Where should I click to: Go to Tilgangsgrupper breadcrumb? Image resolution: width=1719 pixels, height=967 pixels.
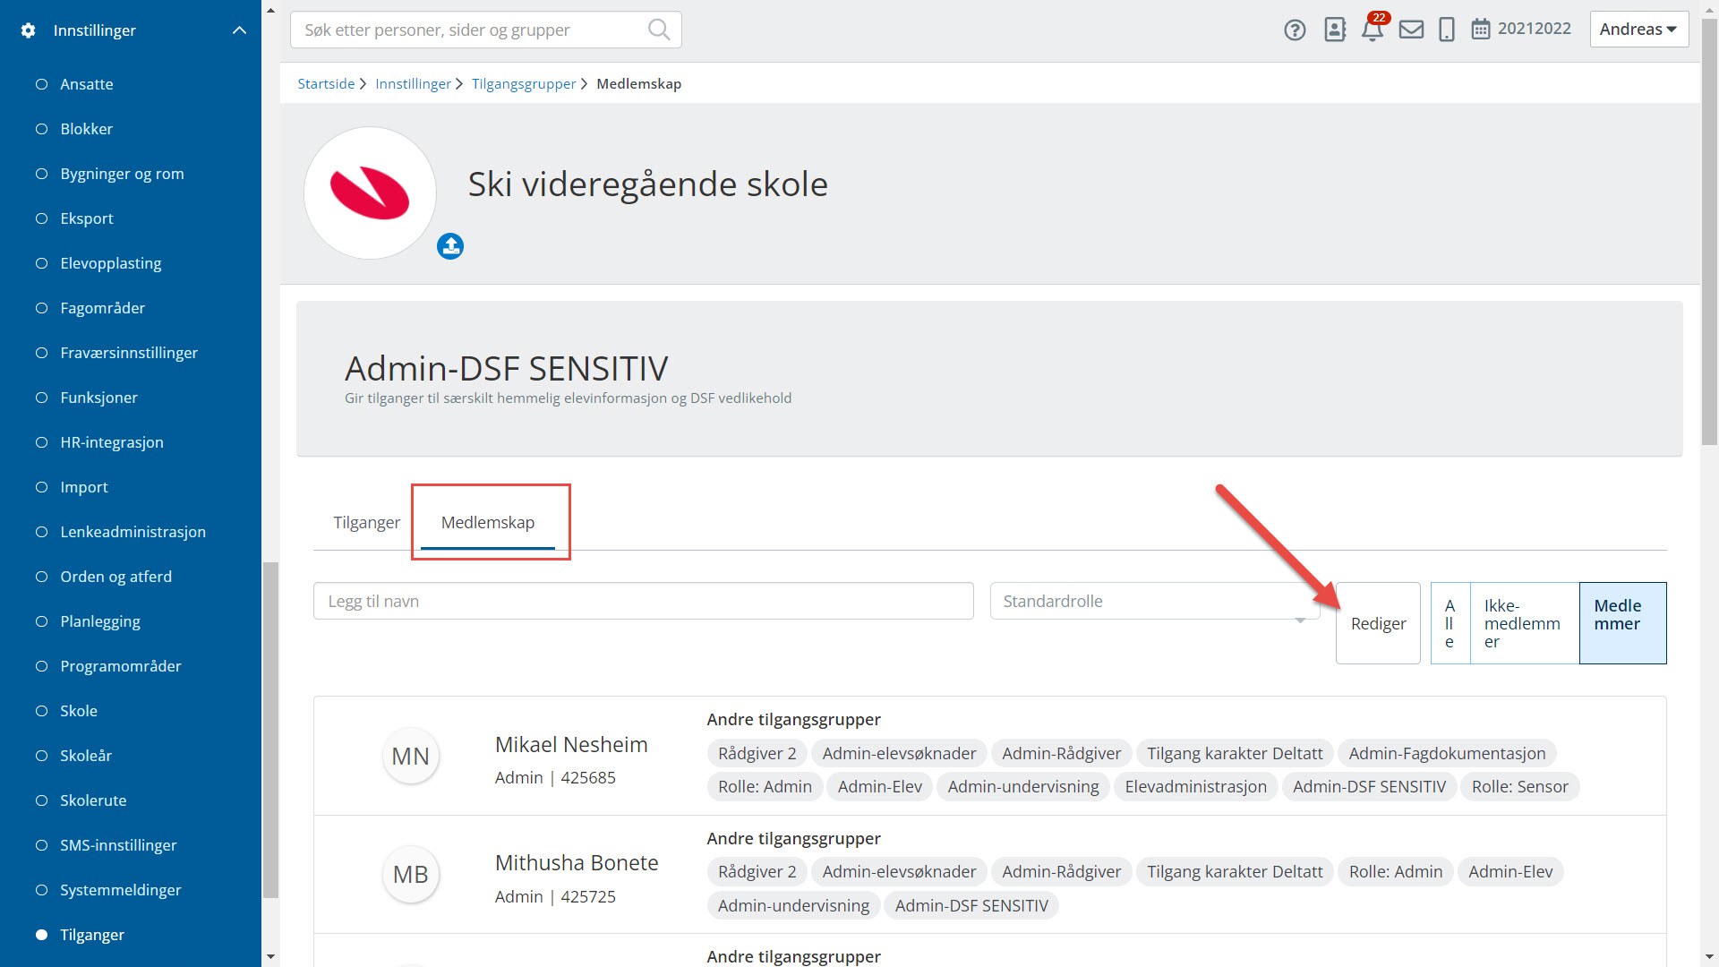click(524, 83)
